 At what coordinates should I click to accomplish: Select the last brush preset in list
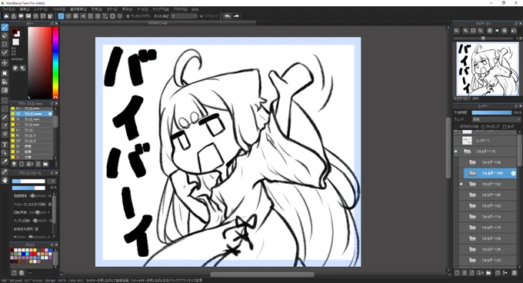click(x=32, y=157)
